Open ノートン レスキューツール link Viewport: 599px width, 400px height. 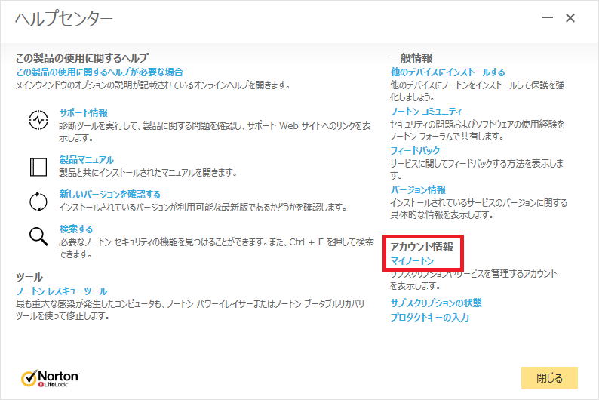pos(62,291)
